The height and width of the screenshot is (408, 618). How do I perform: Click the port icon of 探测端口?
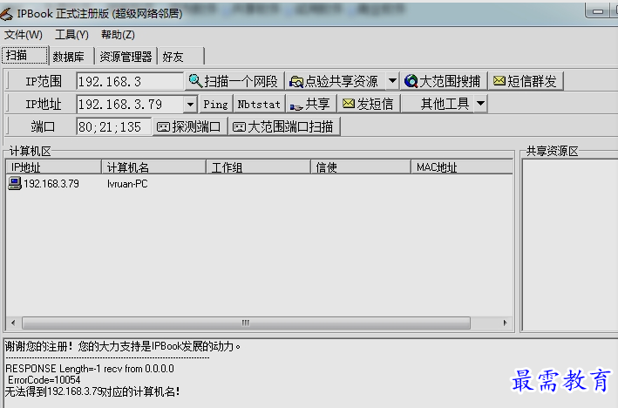click(163, 127)
